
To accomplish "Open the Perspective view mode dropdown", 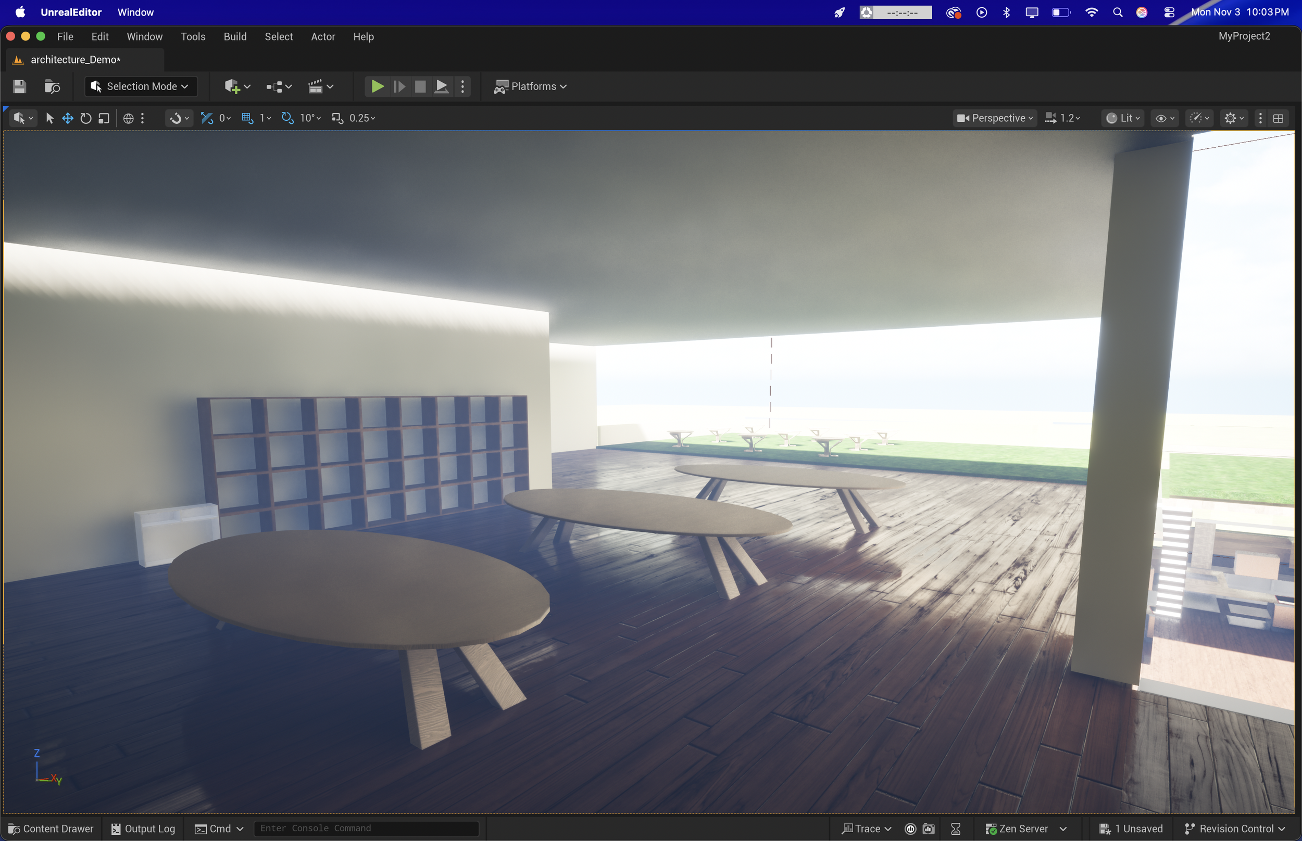I will [994, 118].
